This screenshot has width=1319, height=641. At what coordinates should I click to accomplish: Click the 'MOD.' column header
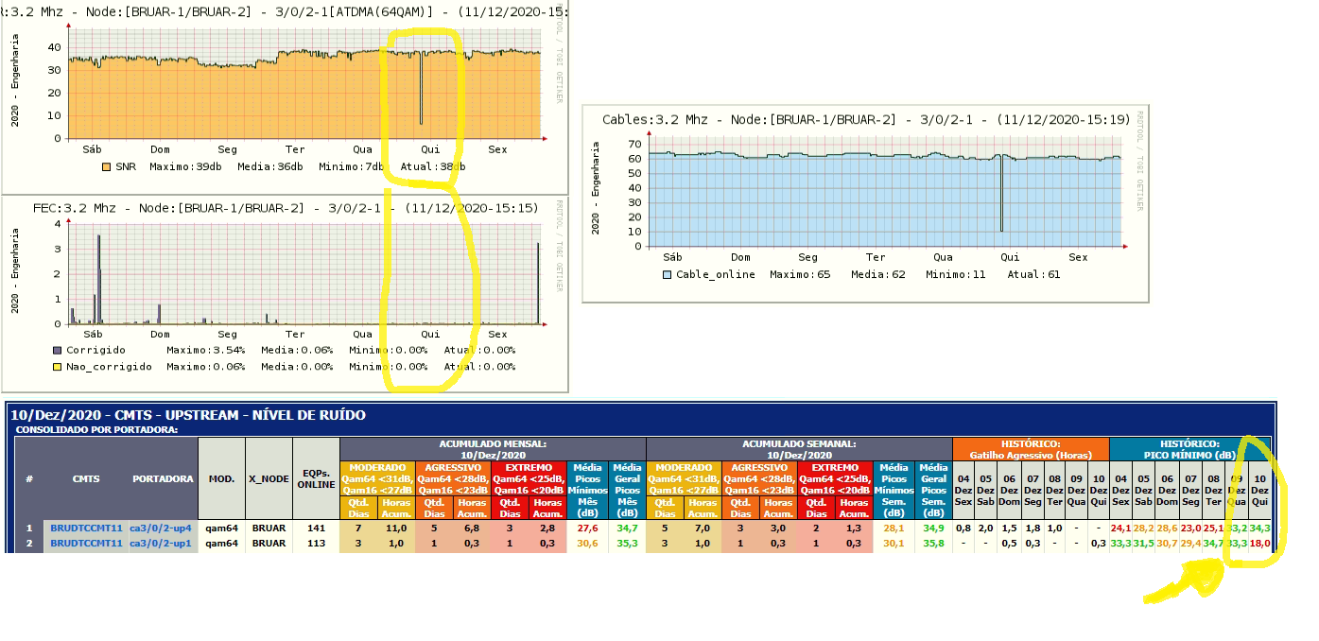[221, 478]
